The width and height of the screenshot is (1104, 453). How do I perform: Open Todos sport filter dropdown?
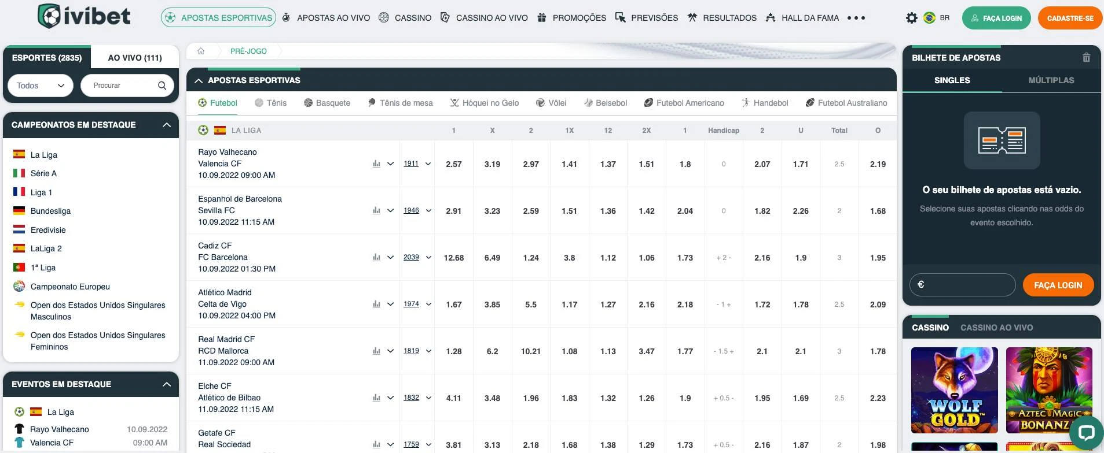pos(41,86)
